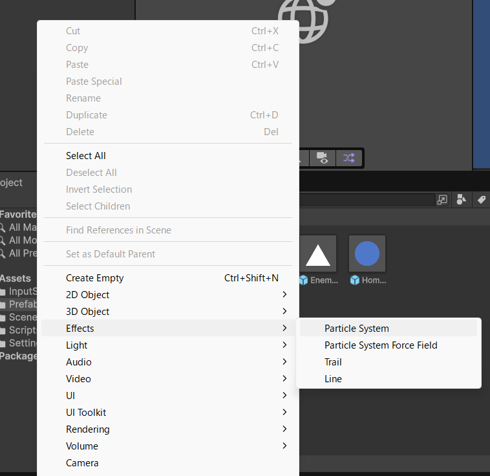The height and width of the screenshot is (476, 490).
Task: Create a Line effect
Action: 333,379
